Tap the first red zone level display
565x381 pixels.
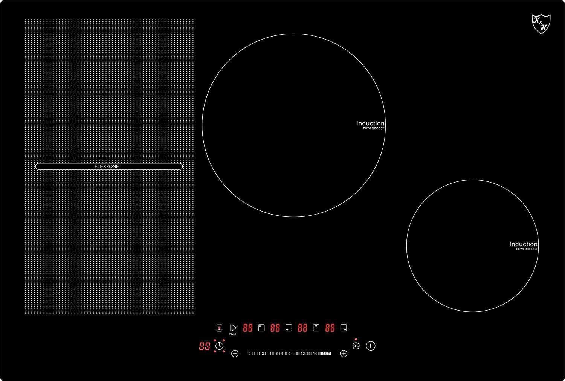[247, 328]
